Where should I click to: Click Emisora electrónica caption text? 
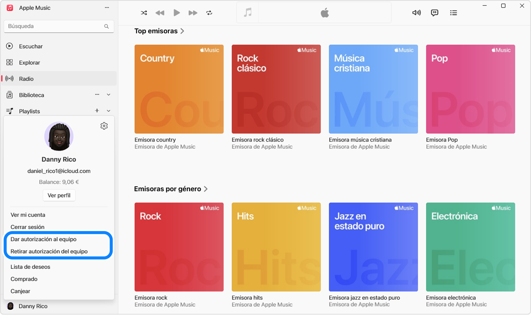[451, 298]
